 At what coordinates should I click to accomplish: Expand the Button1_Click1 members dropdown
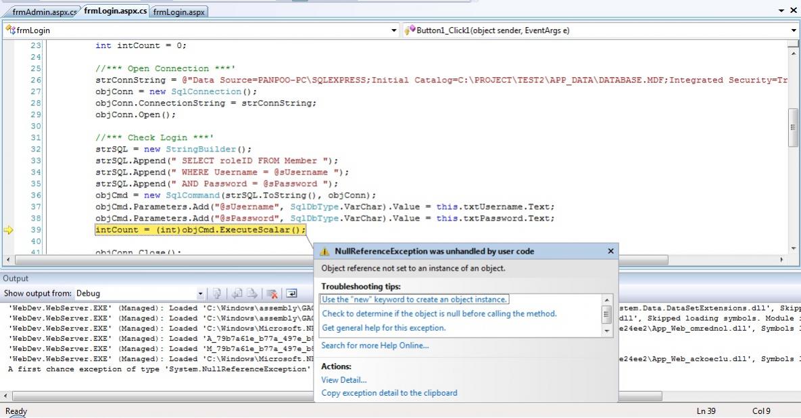(x=794, y=30)
